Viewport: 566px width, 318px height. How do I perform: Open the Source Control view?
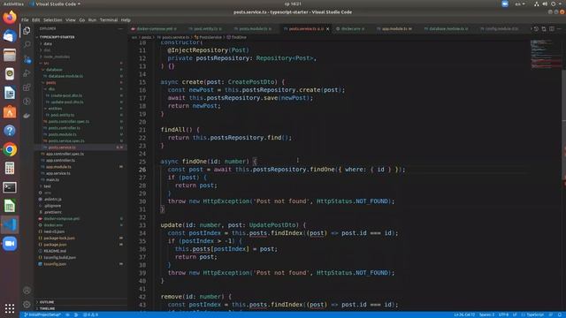click(27, 59)
